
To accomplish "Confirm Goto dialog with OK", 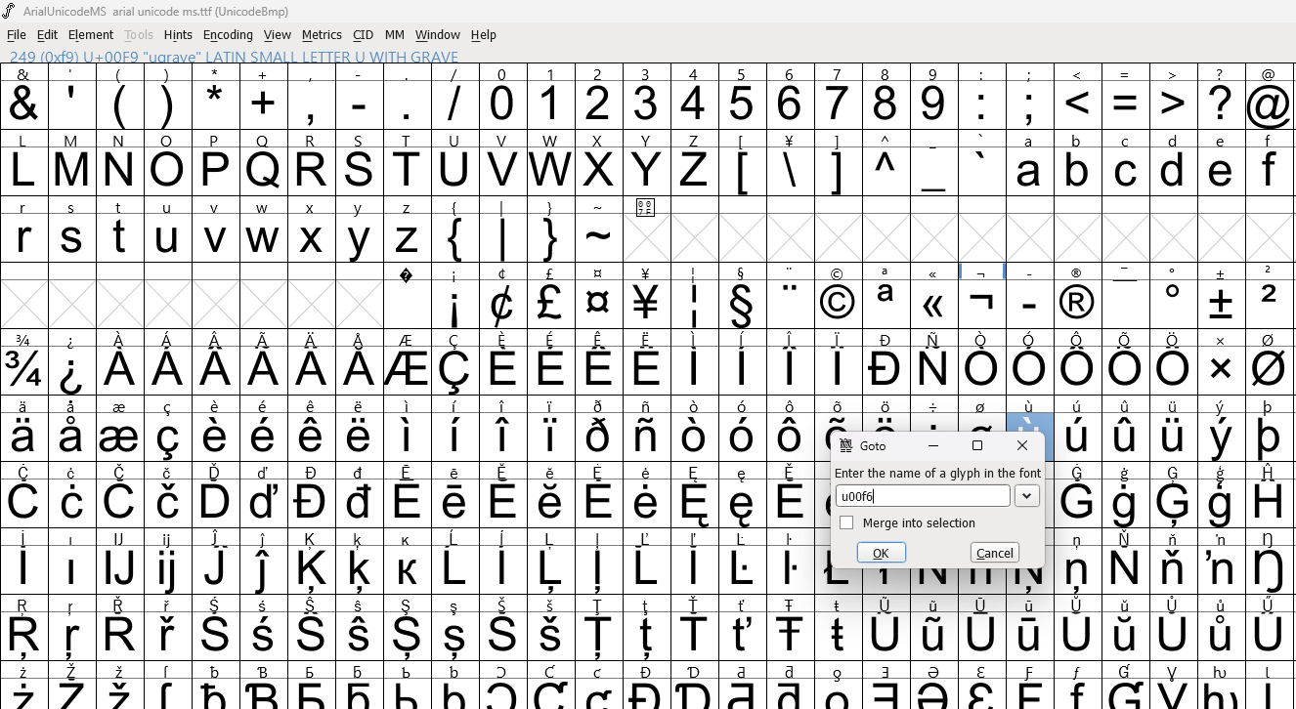I will pyautogui.click(x=881, y=553).
